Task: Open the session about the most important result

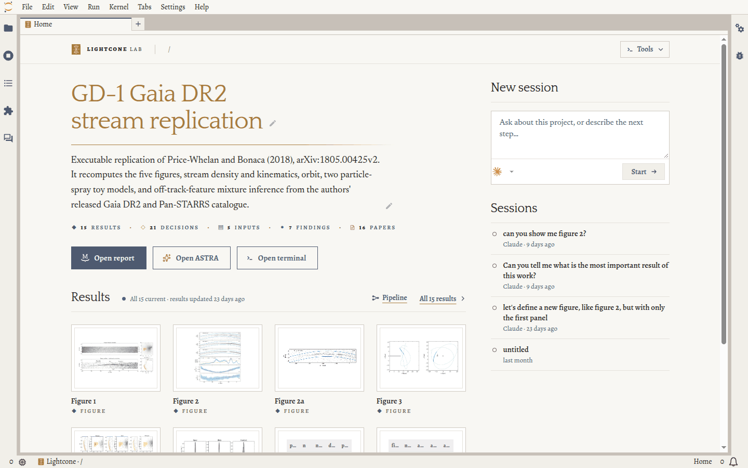Action: [580, 276]
